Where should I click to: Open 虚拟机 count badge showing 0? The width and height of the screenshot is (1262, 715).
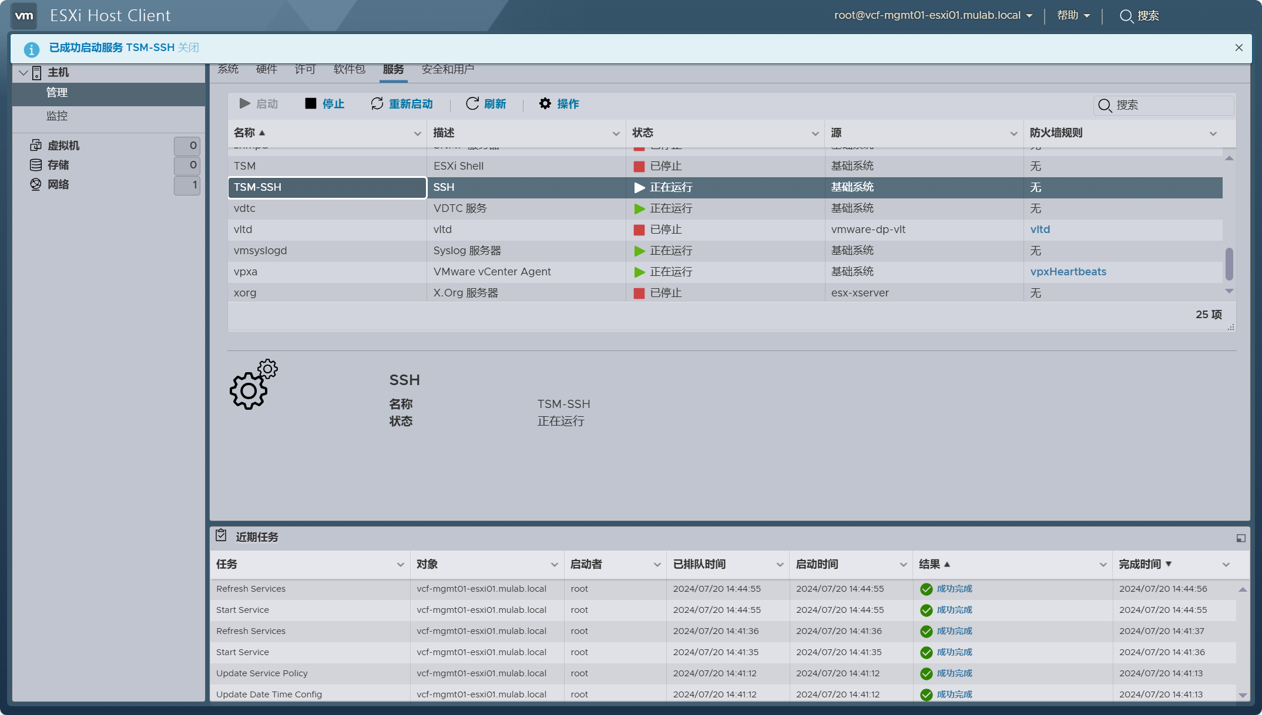coord(187,146)
